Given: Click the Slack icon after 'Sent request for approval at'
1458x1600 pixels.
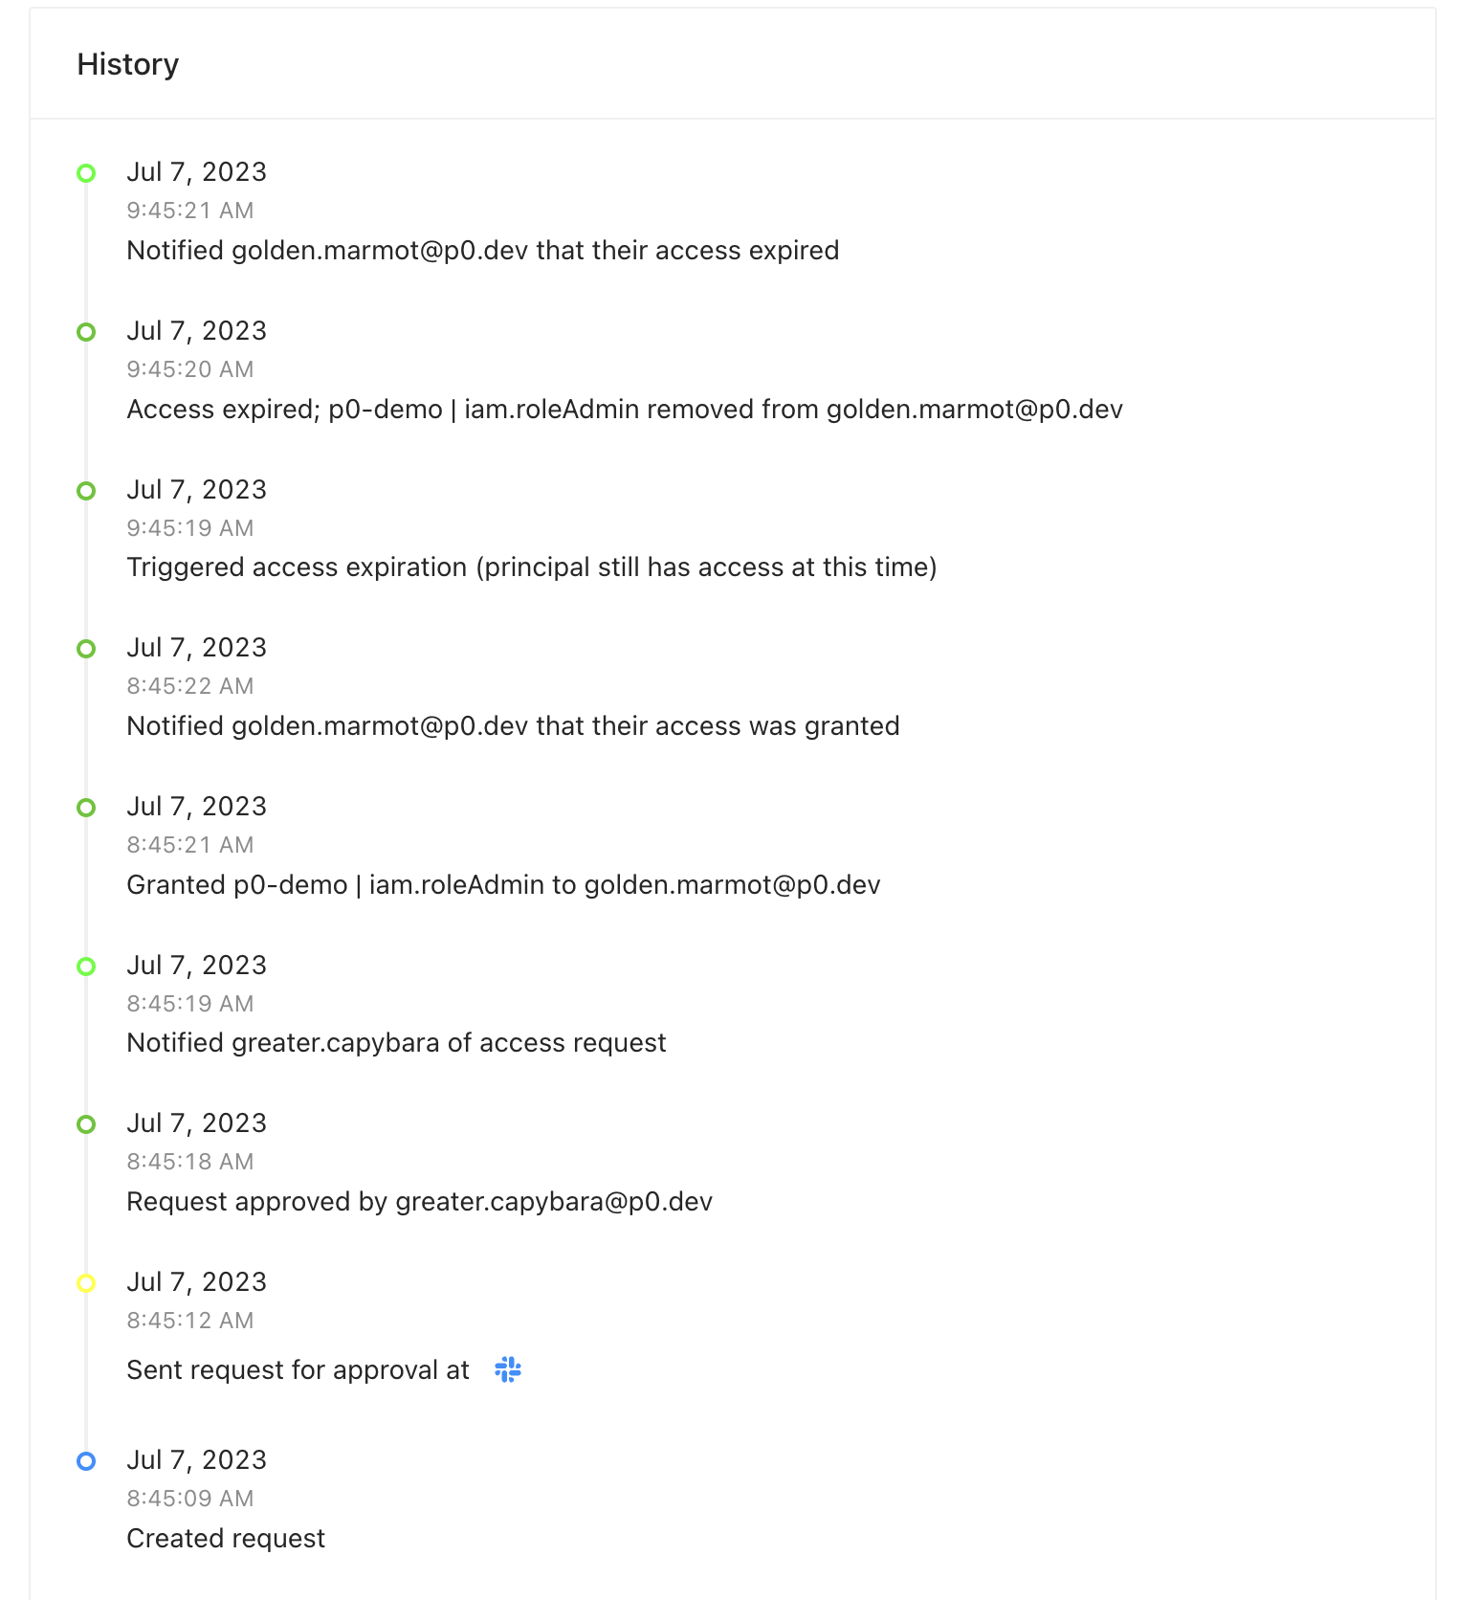Looking at the screenshot, I should (x=507, y=1370).
